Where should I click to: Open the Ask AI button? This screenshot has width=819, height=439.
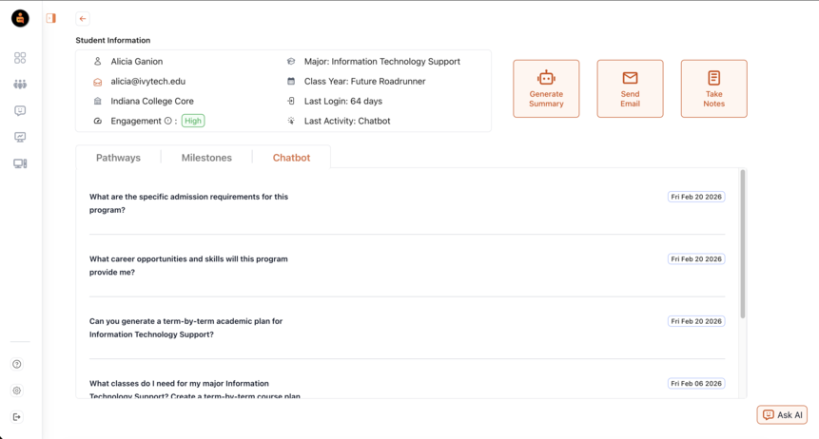pos(782,415)
